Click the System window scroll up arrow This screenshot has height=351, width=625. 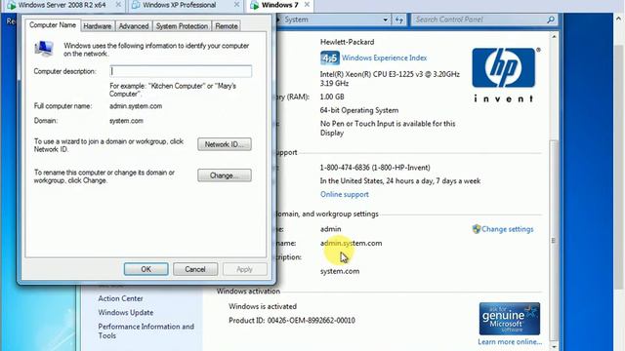[x=554, y=37]
